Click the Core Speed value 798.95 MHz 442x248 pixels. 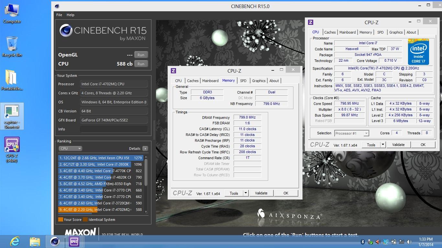350,104
